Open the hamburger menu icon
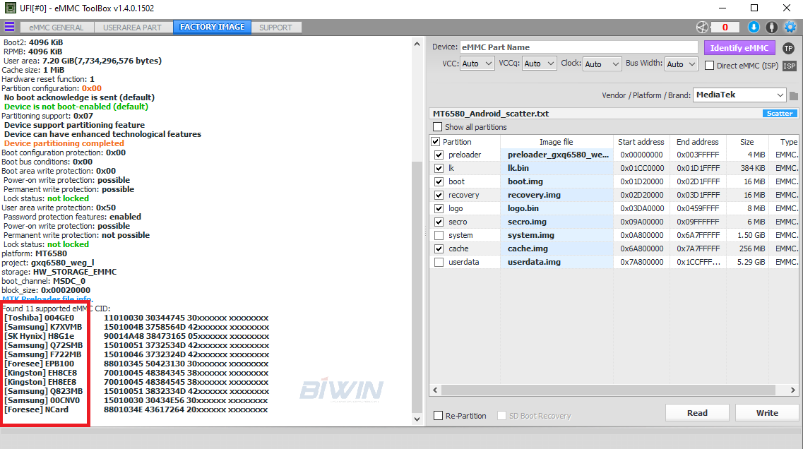Screen dimensions: 803x449 (x=9, y=27)
